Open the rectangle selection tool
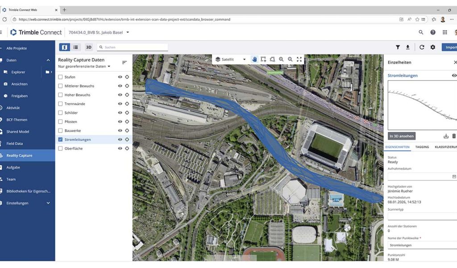This screenshot has width=457, height=268. click(264, 59)
